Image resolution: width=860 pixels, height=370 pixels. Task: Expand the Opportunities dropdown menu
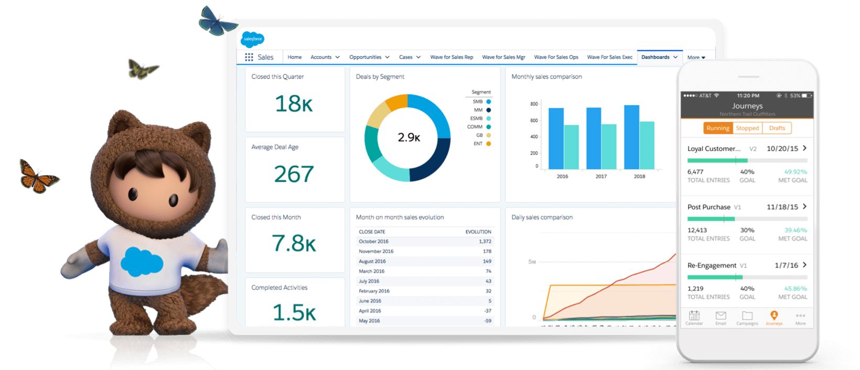(387, 57)
